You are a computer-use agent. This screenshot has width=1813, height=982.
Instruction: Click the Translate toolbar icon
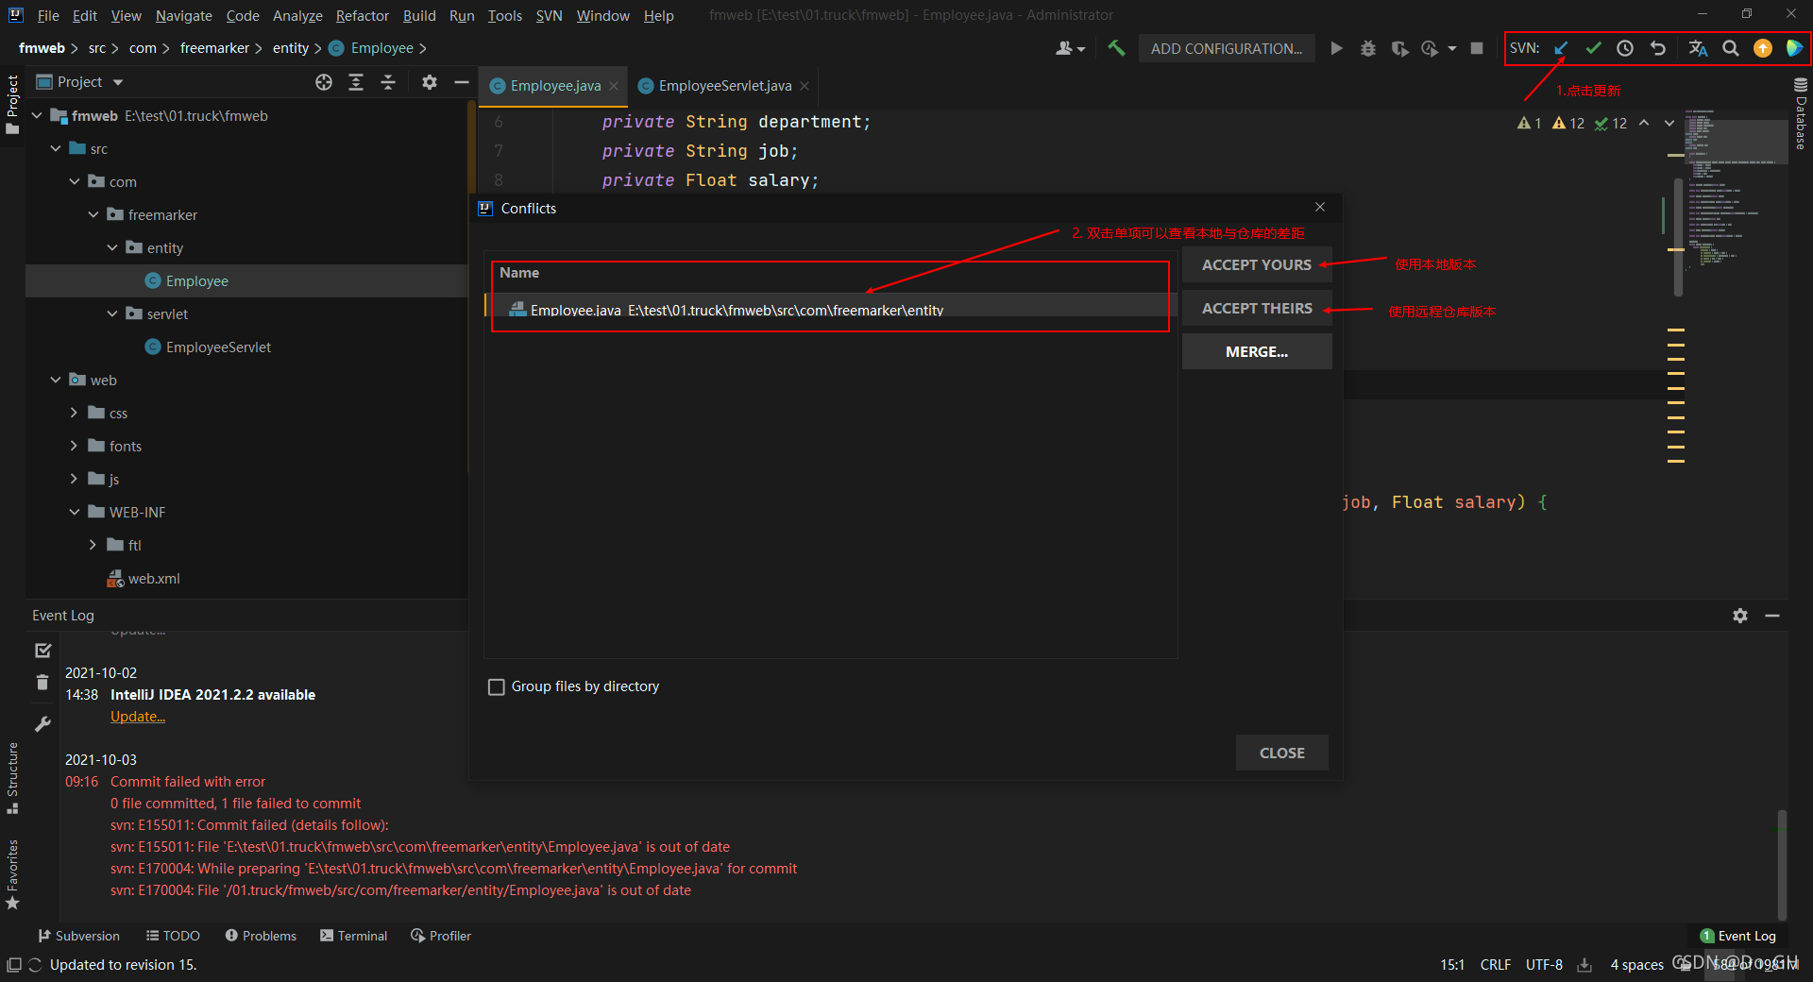click(1698, 48)
